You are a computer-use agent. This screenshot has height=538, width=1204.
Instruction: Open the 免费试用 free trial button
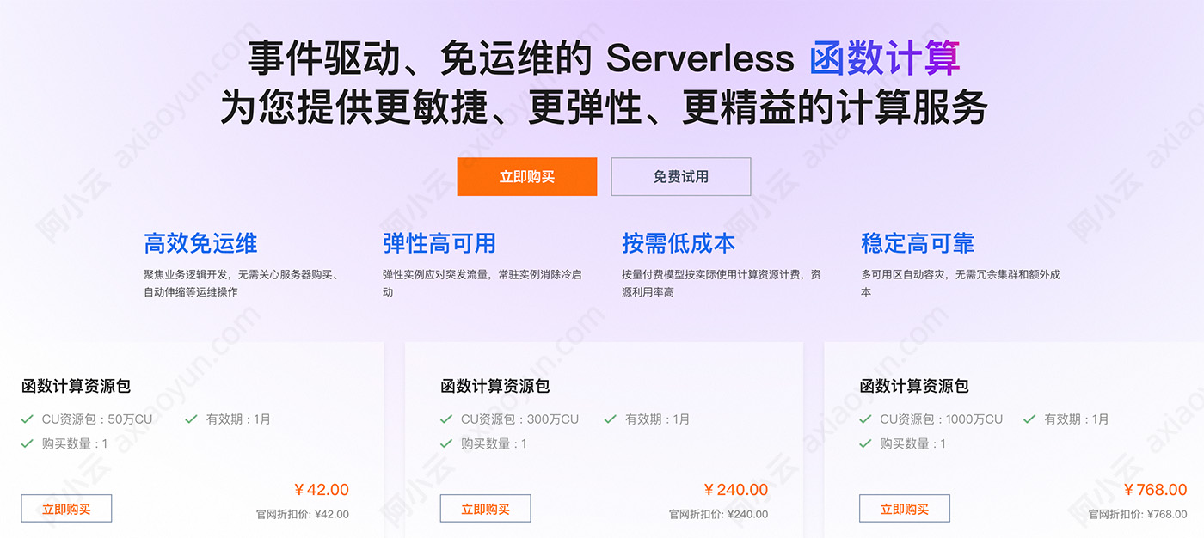pyautogui.click(x=680, y=176)
